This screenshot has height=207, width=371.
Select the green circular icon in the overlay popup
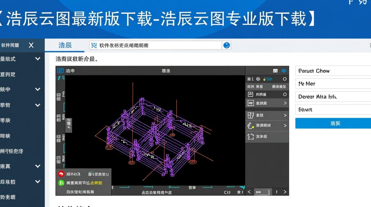pyautogui.click(x=61, y=182)
